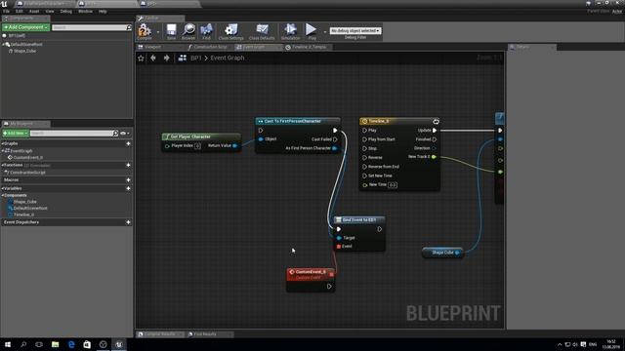Switch to the Event Graph tab

pyautogui.click(x=254, y=47)
